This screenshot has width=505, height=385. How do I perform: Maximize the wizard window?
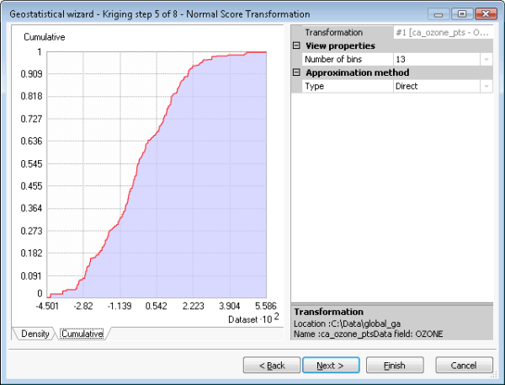tap(462, 13)
